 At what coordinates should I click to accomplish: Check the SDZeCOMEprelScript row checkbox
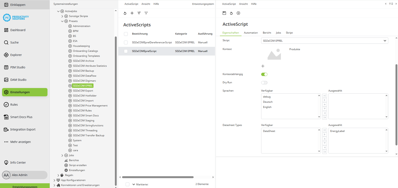point(126,51)
